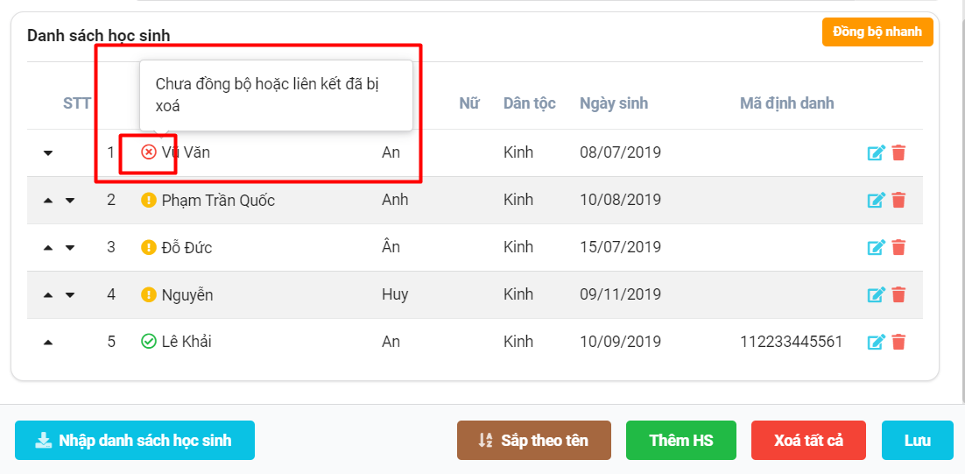Image resolution: width=965 pixels, height=474 pixels.
Task: Click the yellow warning icon beside Đỗ Đức
Action: tap(149, 247)
